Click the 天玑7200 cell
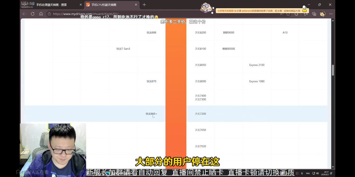This screenshot has height=177, width=355. pos(201,114)
